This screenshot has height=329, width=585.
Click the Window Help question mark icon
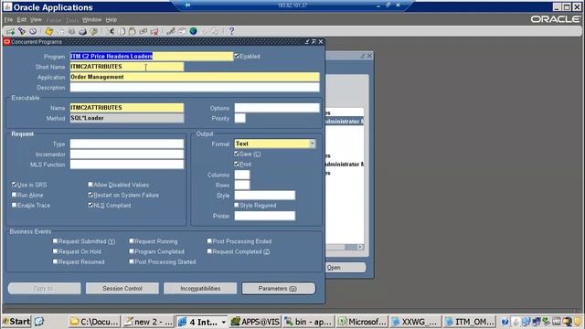(x=231, y=31)
